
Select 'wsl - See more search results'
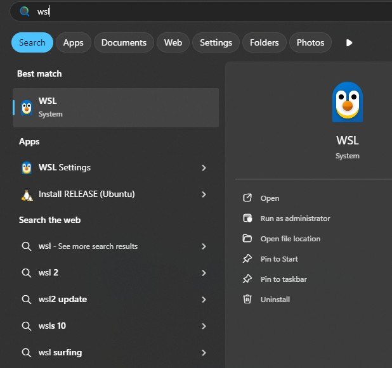(x=115, y=246)
